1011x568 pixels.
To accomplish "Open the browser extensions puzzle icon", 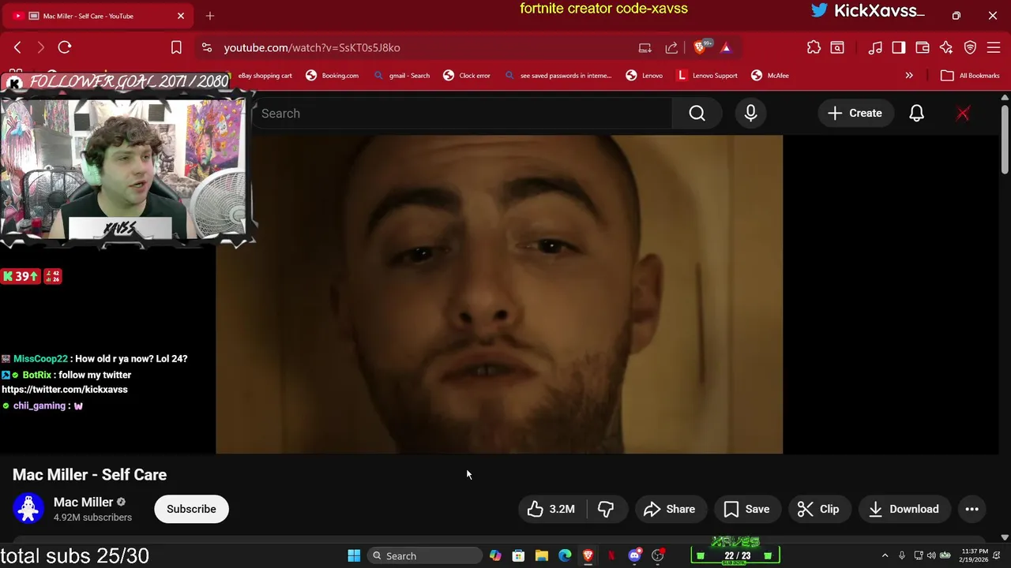I will point(814,47).
